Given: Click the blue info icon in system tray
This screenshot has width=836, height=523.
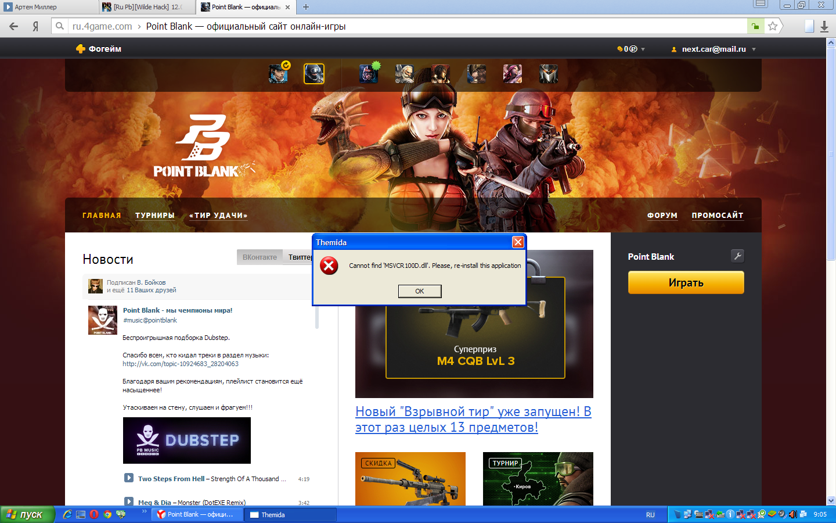Looking at the screenshot, I should [x=731, y=514].
